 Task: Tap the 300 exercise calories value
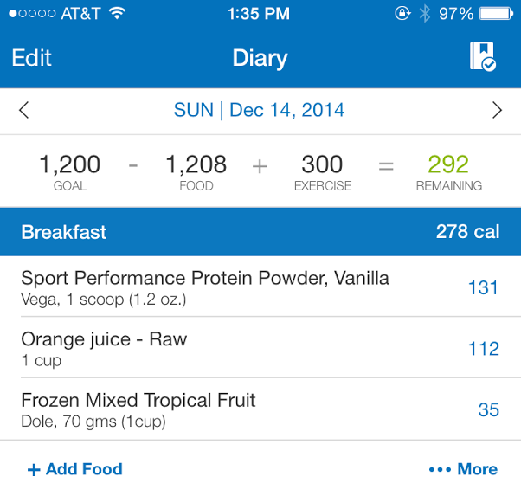coord(322,164)
